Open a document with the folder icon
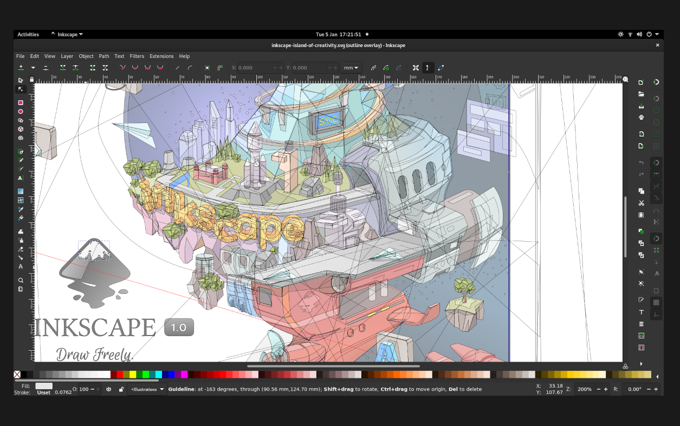 click(641, 93)
